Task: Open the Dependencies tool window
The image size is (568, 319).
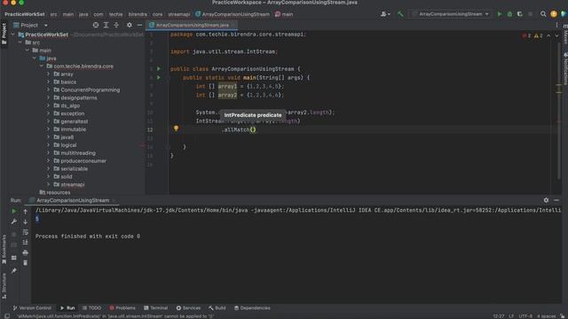Action: pyautogui.click(x=252, y=308)
